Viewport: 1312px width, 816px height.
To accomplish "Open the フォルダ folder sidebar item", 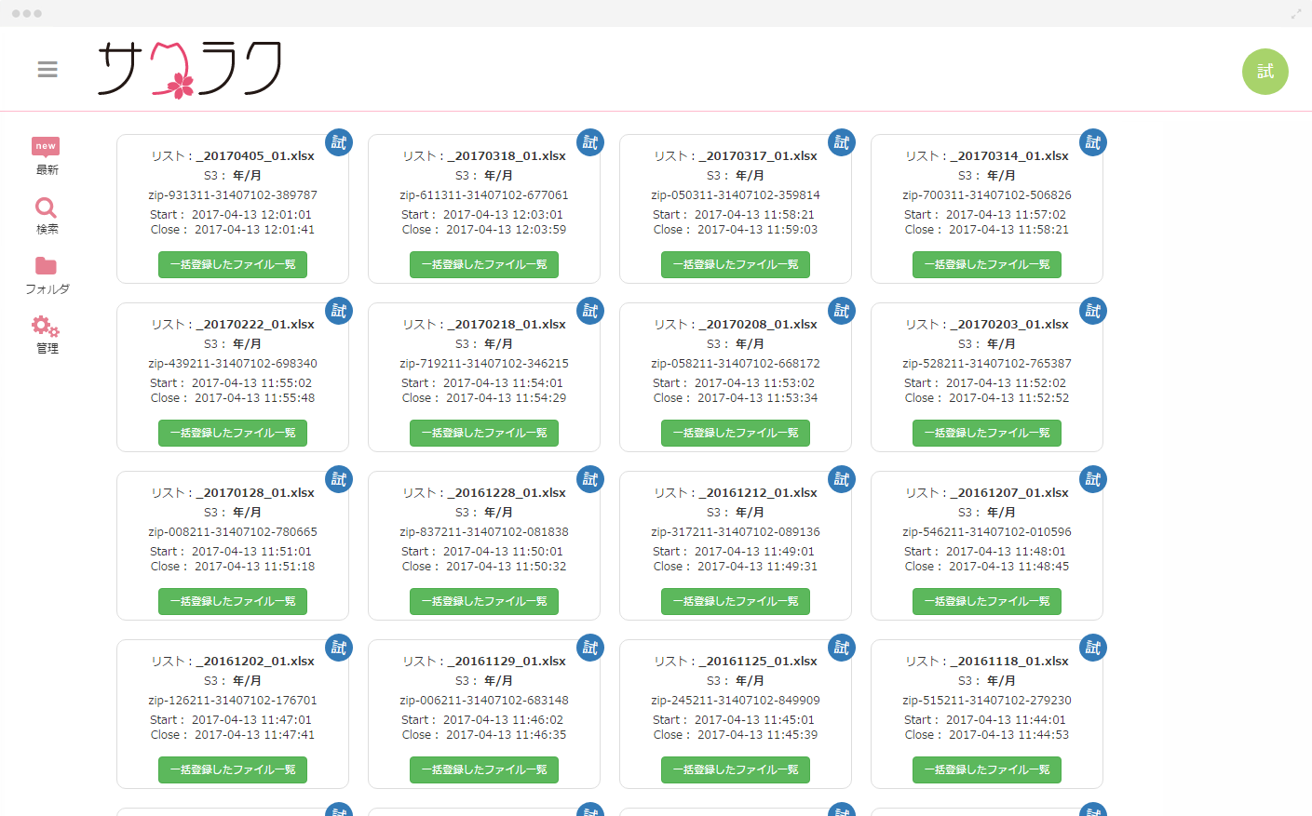I will click(47, 275).
